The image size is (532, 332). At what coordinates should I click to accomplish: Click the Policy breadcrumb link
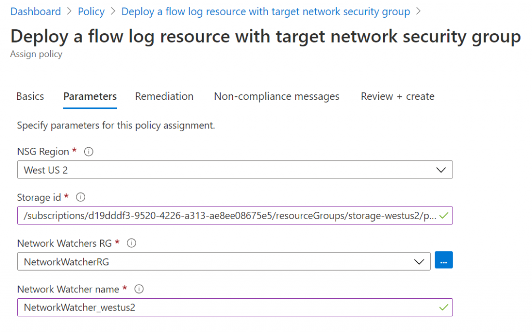click(91, 11)
